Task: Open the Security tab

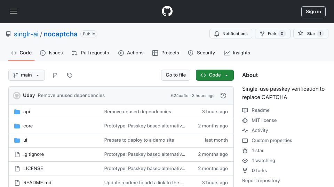Action: tap(201, 53)
